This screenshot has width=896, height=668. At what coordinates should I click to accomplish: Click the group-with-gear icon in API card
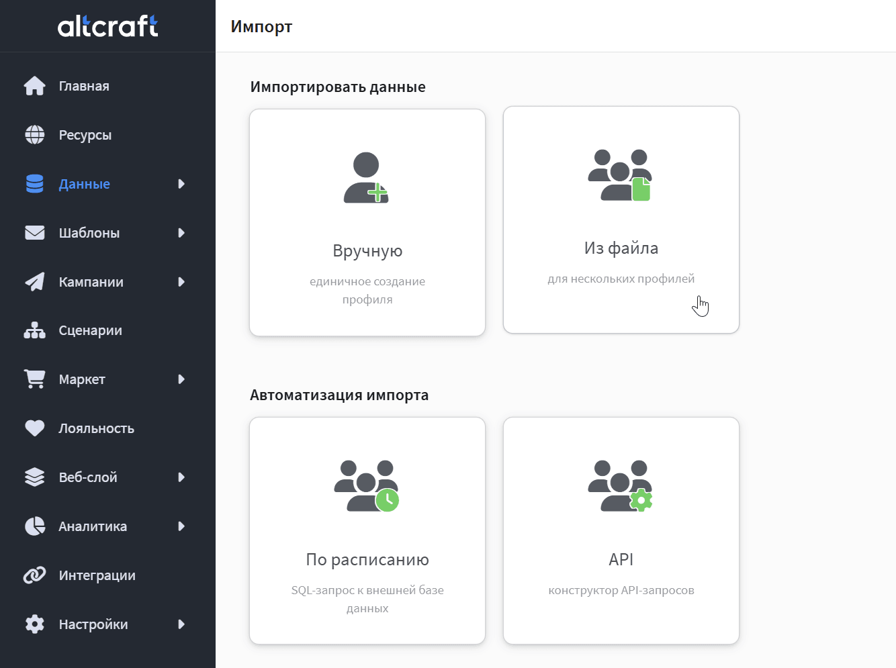[x=620, y=486]
